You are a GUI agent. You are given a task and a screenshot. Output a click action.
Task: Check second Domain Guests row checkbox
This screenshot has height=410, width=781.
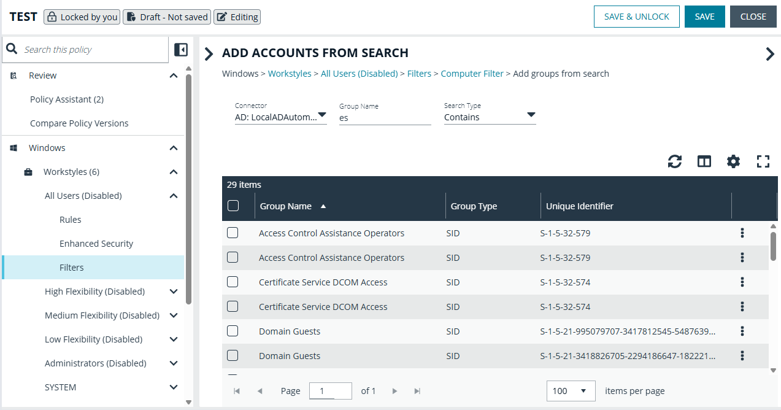[x=233, y=355]
